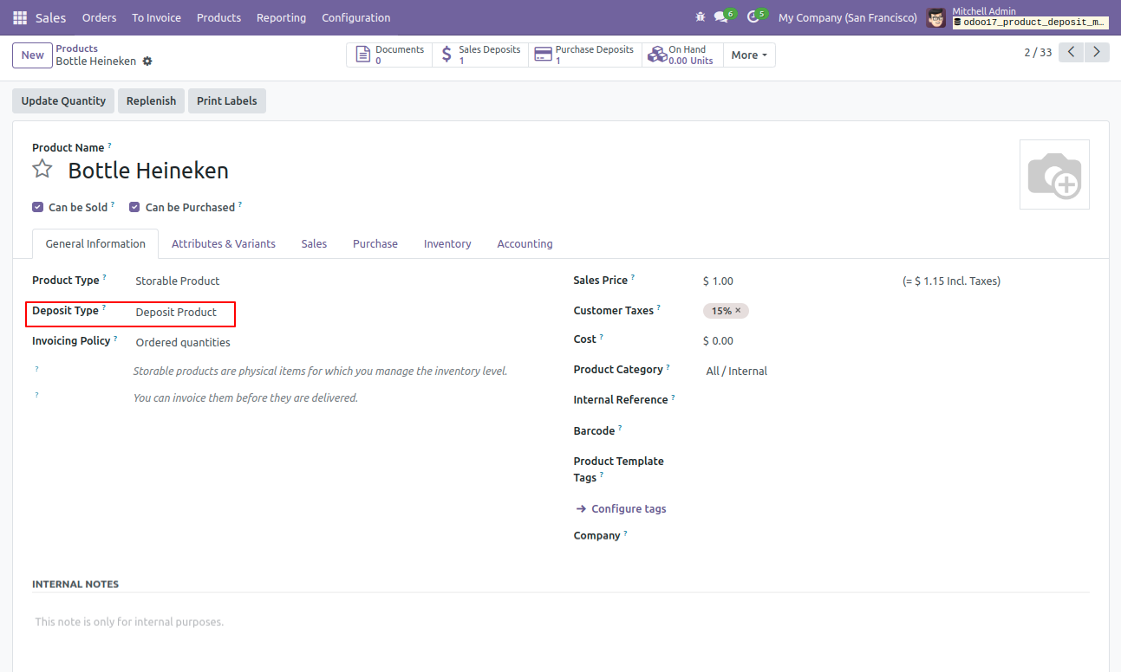Show the Company field help tooltip icon
The image size is (1121, 672).
625,533
